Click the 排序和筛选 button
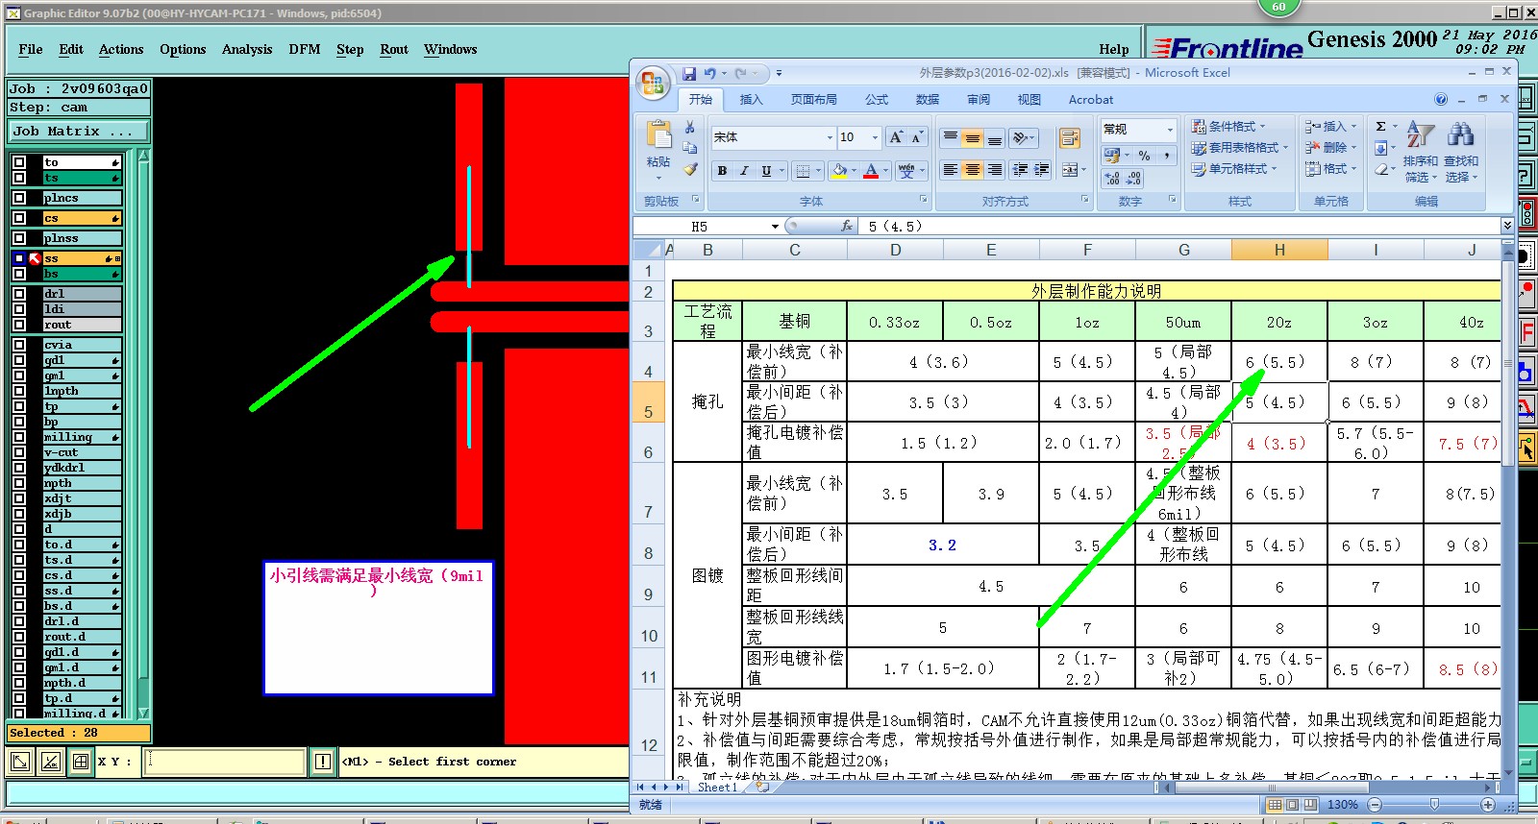 1420,152
